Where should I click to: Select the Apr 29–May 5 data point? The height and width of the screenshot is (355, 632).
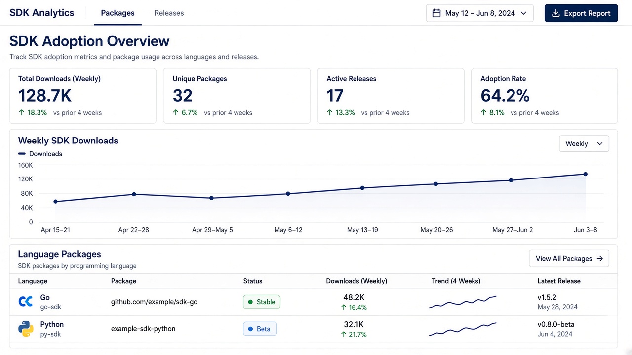[211, 198]
